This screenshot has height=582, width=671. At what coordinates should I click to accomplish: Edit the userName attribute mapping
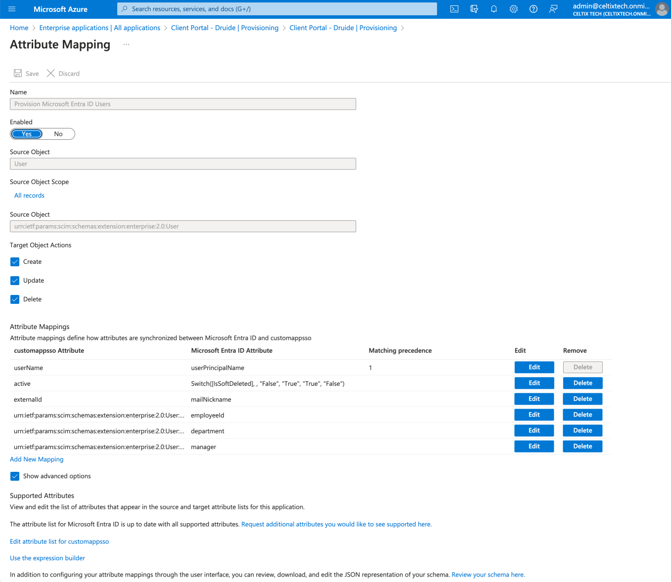coord(534,367)
